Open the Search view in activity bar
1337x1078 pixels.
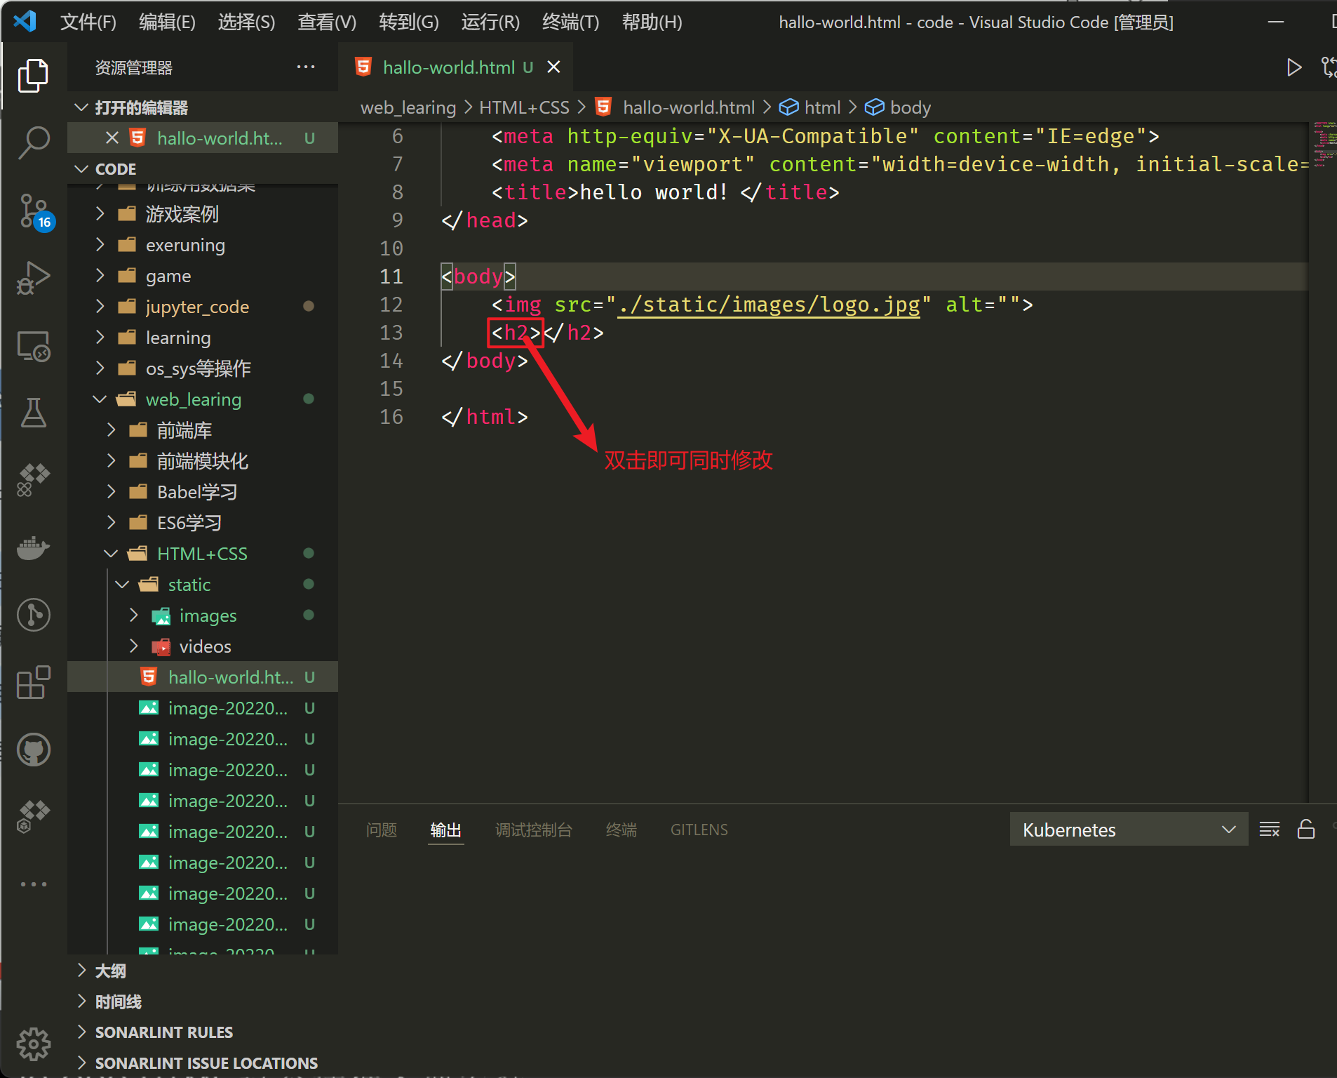click(x=33, y=142)
